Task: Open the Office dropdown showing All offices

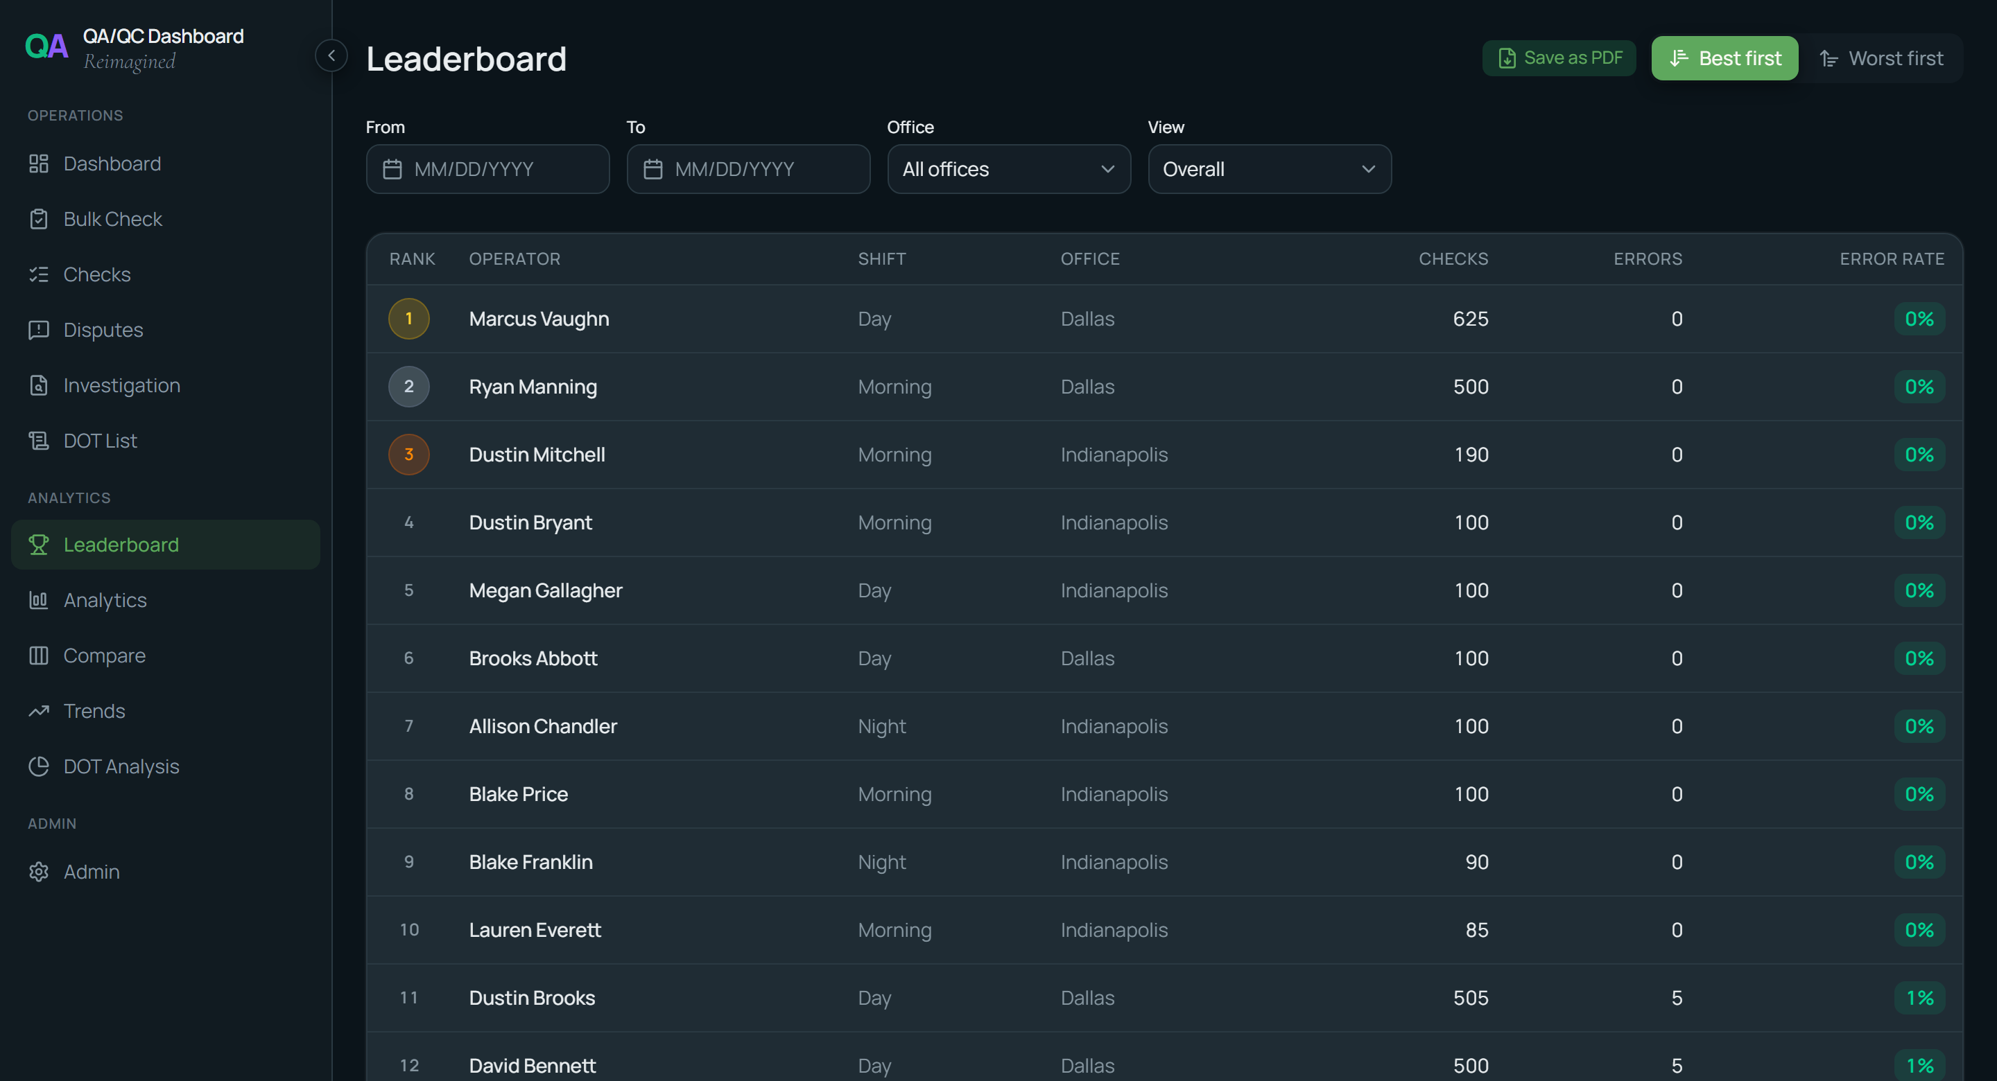Action: (x=1009, y=169)
